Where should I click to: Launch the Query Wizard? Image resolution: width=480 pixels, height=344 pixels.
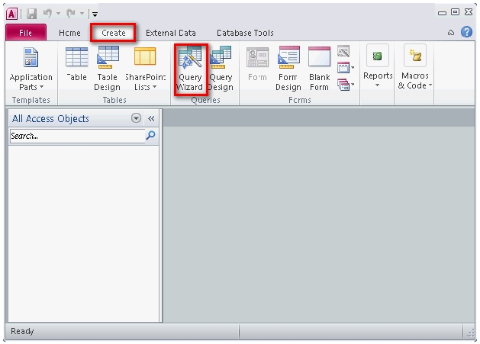(x=190, y=69)
